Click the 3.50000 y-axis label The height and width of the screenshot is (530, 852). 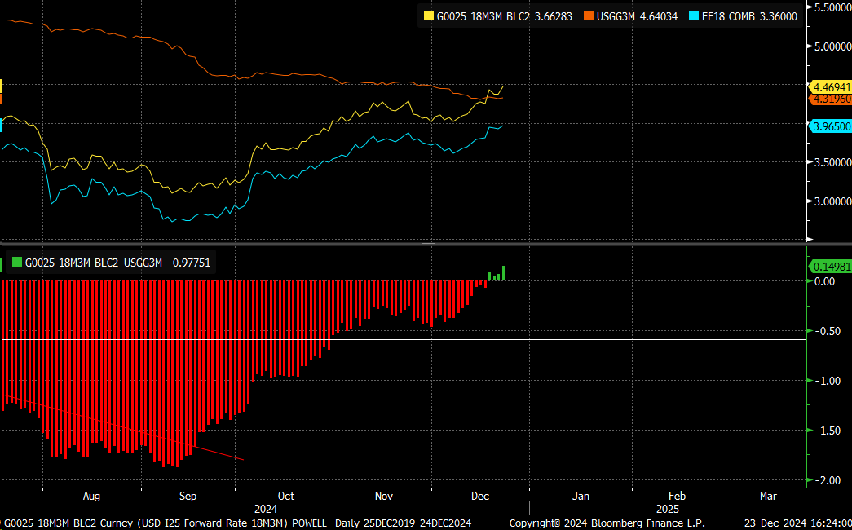coord(832,162)
